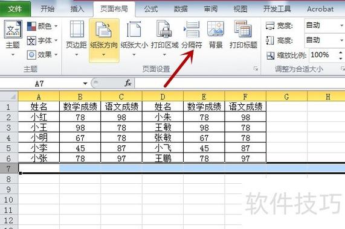
Task: Expand the 主题 dropdown arrow
Action: pos(13,55)
